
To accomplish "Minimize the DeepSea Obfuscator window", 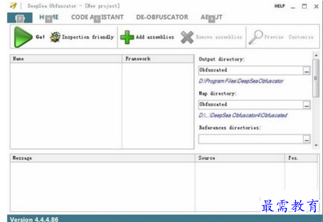I will click(293, 7).
